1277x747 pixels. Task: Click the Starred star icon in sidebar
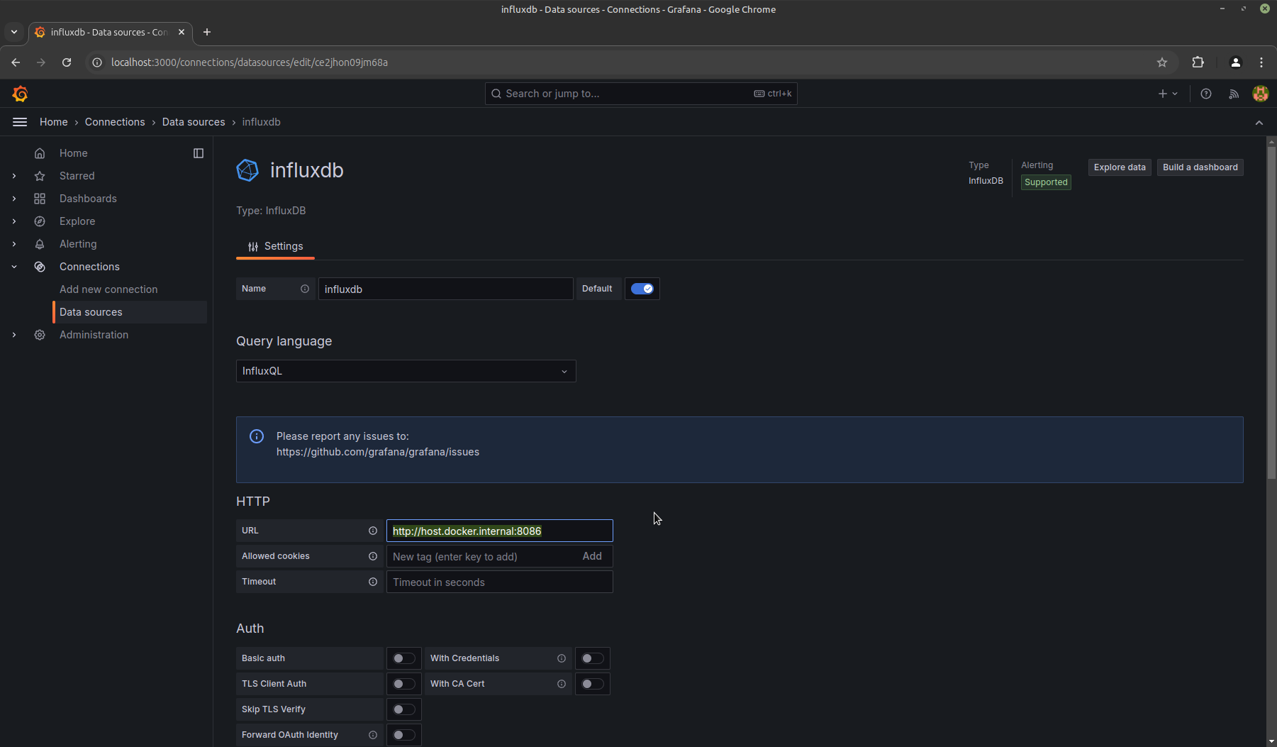pyautogui.click(x=40, y=176)
